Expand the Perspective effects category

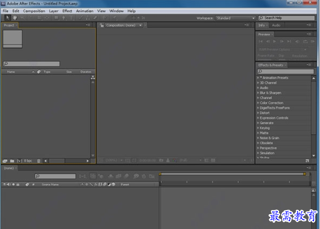[x=258, y=148]
